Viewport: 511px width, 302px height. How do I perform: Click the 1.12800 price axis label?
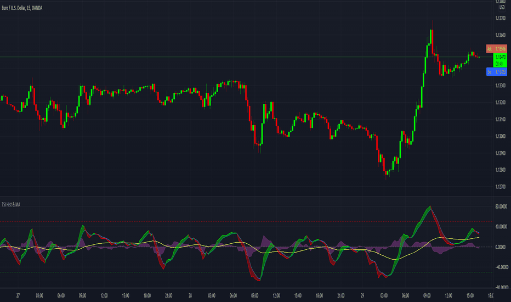tap(500, 170)
